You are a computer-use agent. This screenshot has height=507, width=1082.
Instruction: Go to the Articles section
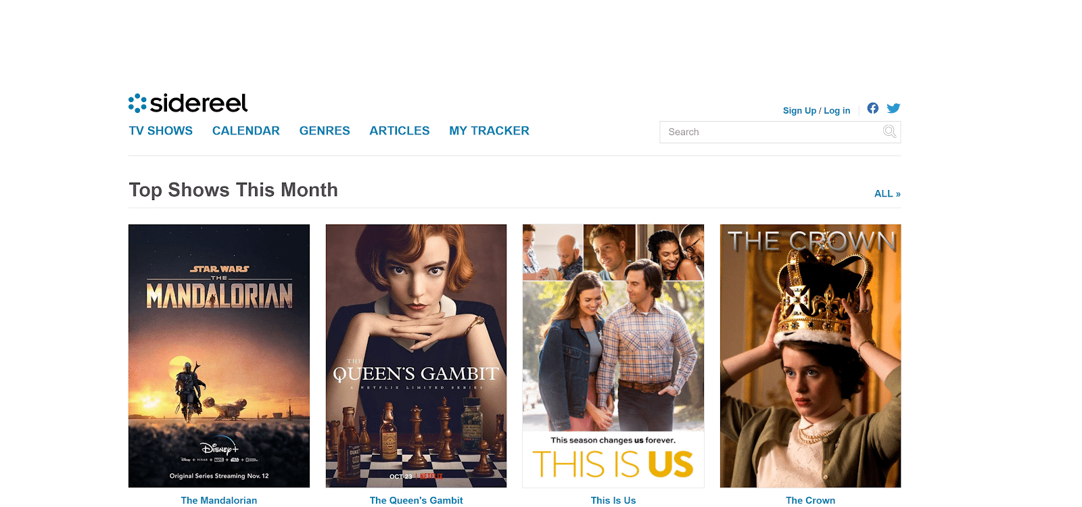(x=400, y=131)
